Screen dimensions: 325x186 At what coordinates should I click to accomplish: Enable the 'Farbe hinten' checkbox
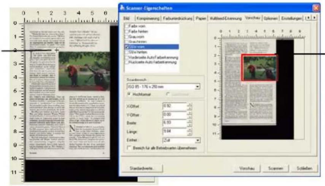click(126, 32)
